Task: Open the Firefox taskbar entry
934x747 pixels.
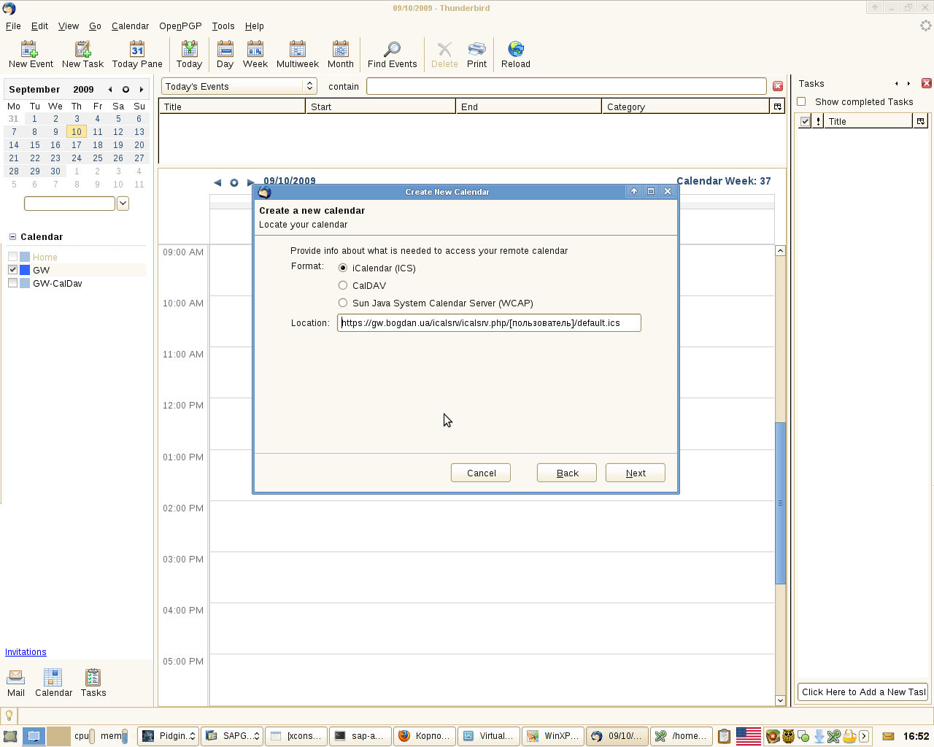Action: (425, 736)
